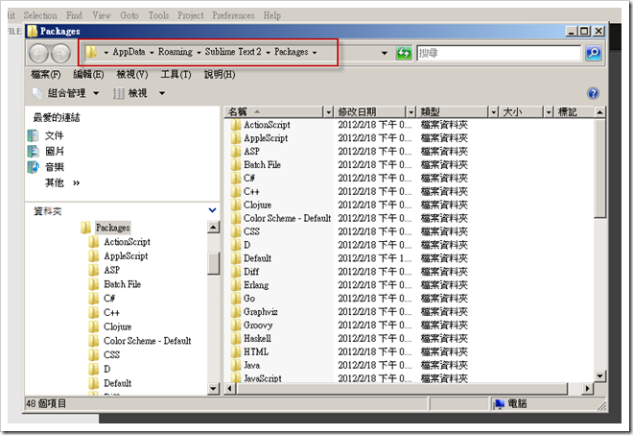Select the AppleScript folder icon in file list
The width and height of the screenshot is (633, 435).
(x=236, y=138)
